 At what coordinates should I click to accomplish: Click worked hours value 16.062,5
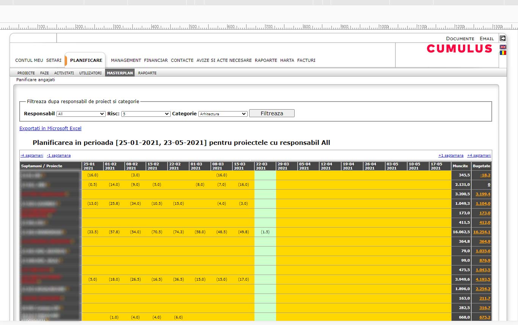pos(461,232)
